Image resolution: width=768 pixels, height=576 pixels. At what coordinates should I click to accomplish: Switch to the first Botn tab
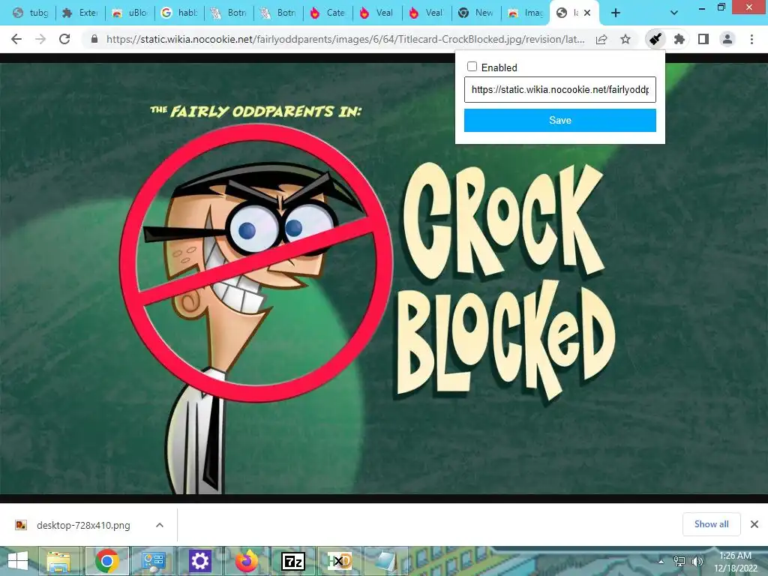(x=228, y=13)
